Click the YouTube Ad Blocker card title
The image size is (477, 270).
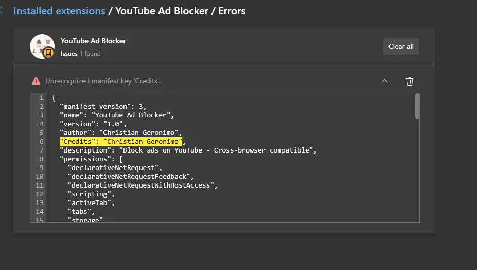(x=93, y=41)
